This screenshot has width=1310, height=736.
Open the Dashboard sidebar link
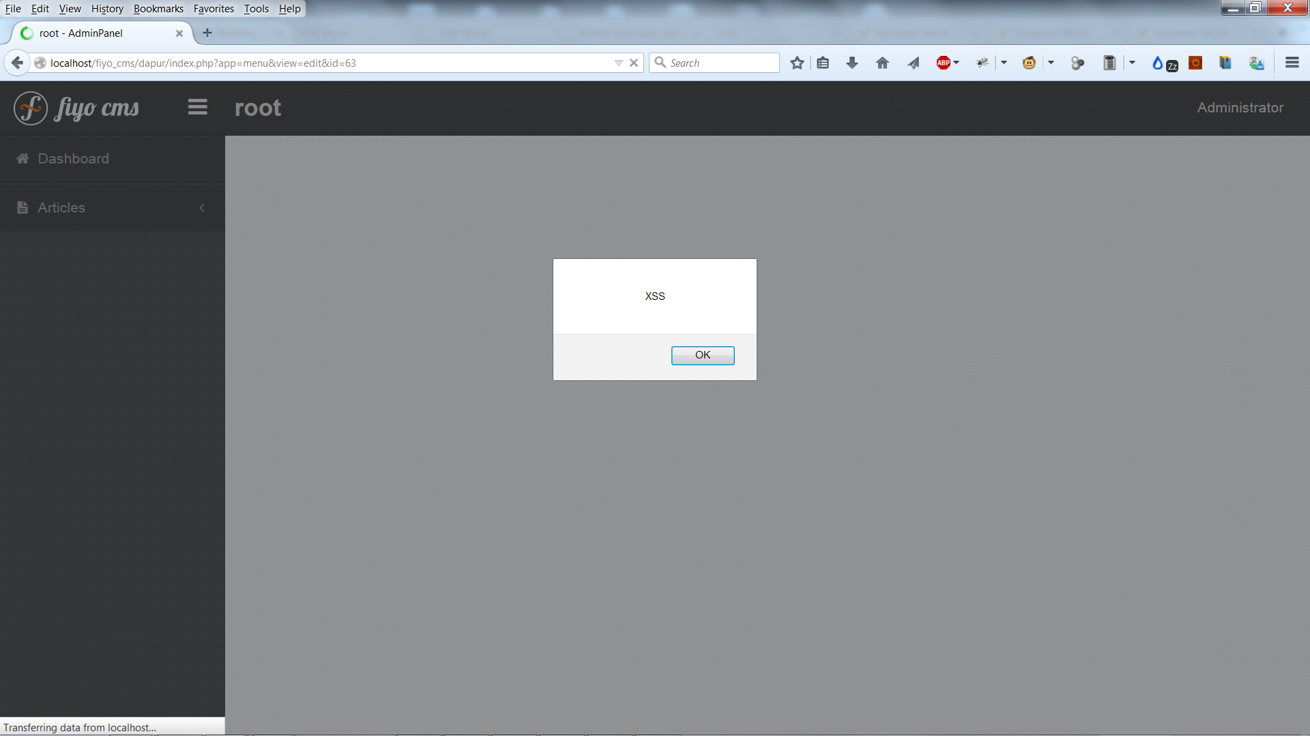click(73, 159)
